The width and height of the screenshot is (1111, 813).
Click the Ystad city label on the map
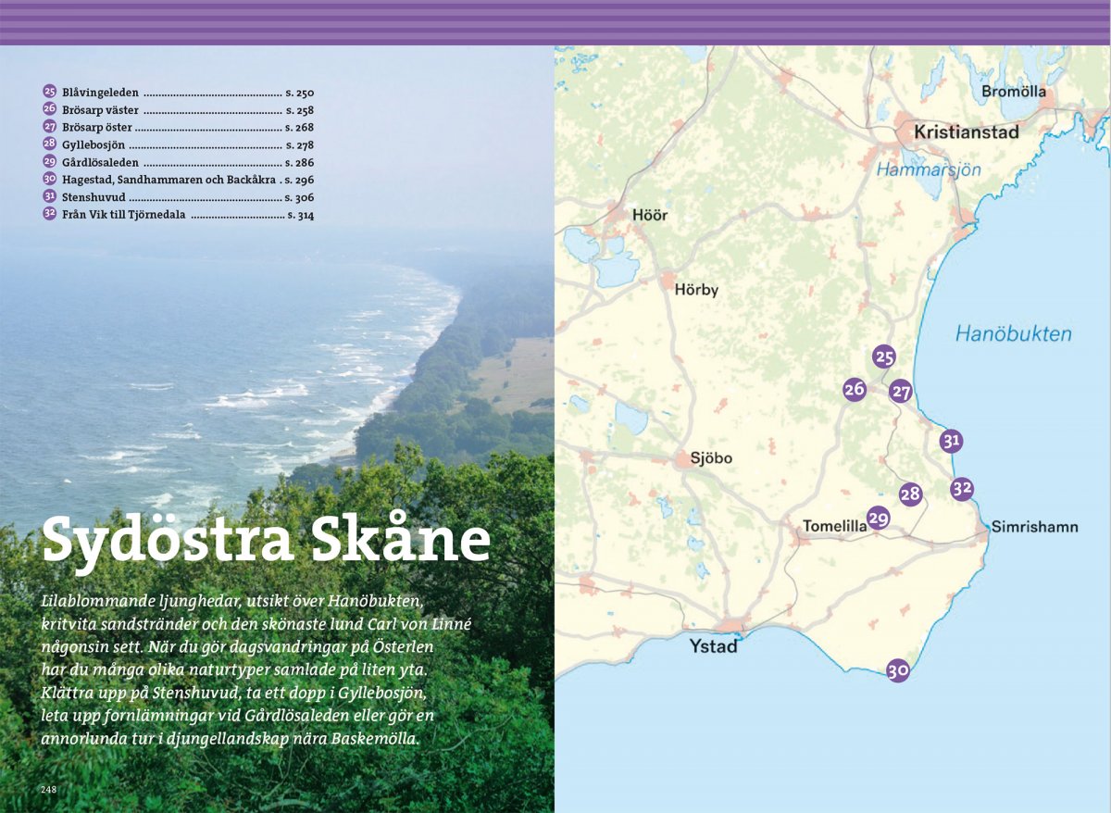(713, 646)
